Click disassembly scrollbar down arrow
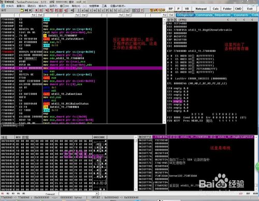The width and height of the screenshot is (259, 201). pos(164,122)
